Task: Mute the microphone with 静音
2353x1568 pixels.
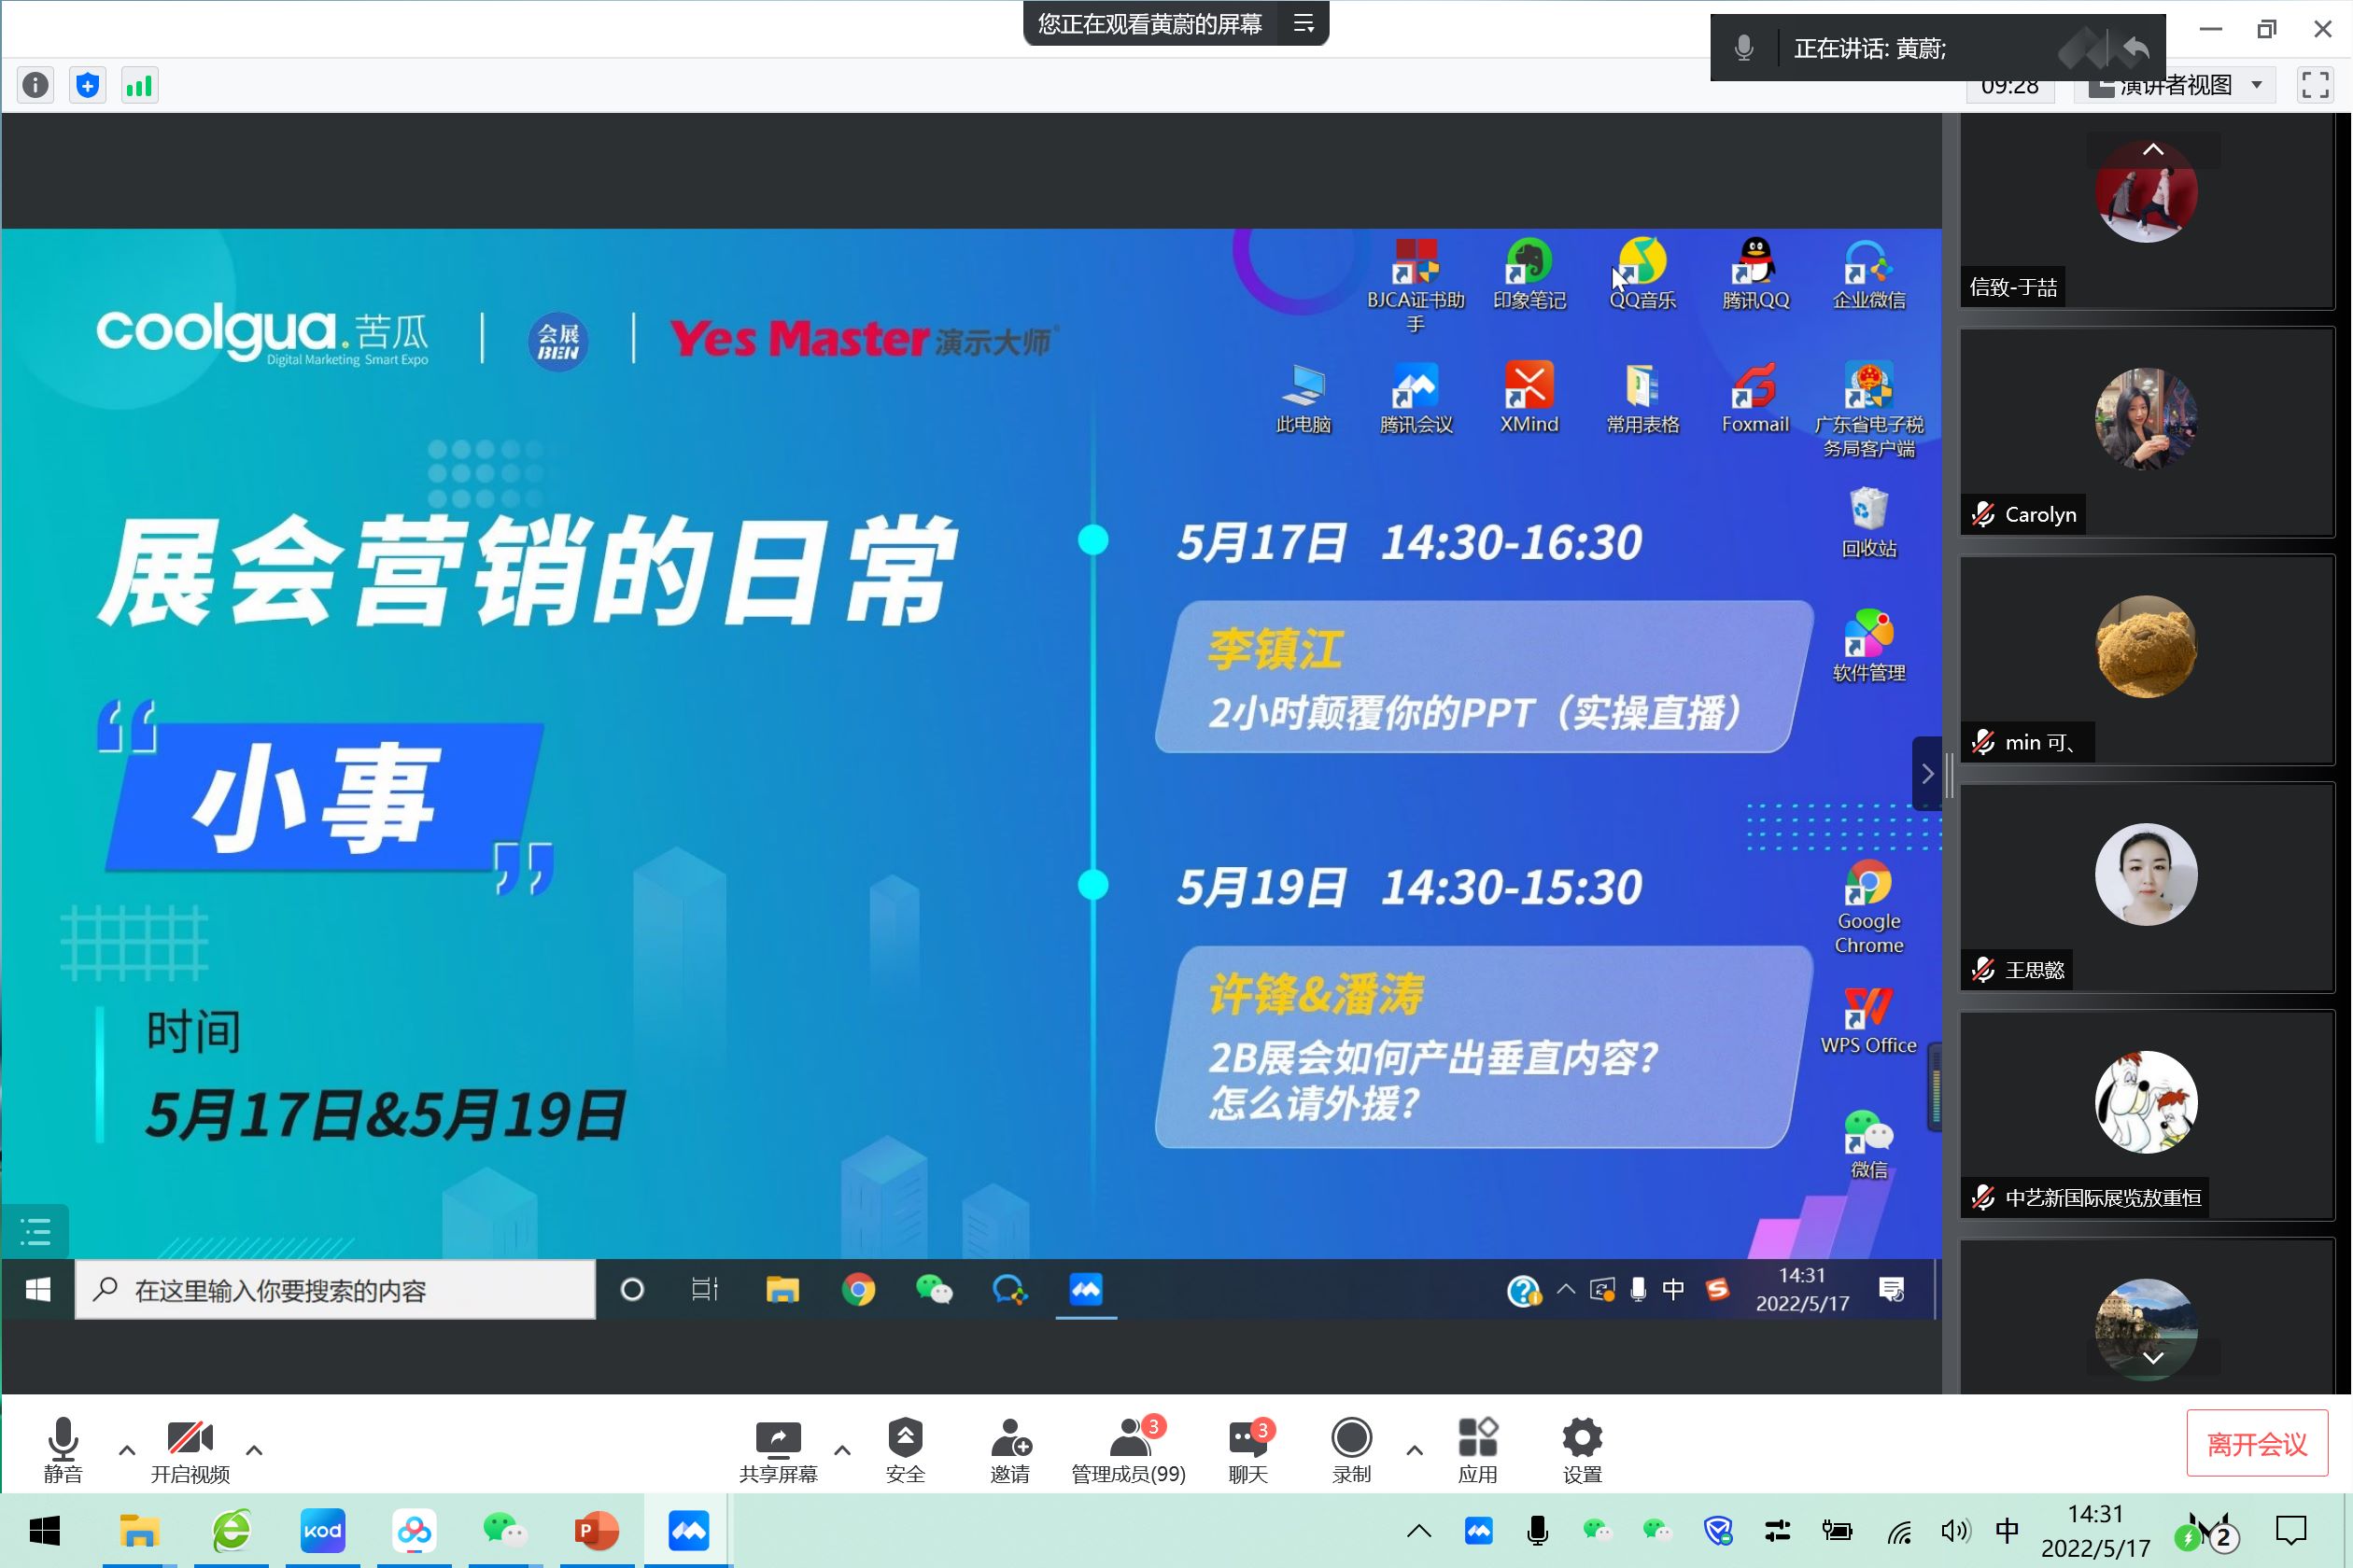Action: (63, 1449)
